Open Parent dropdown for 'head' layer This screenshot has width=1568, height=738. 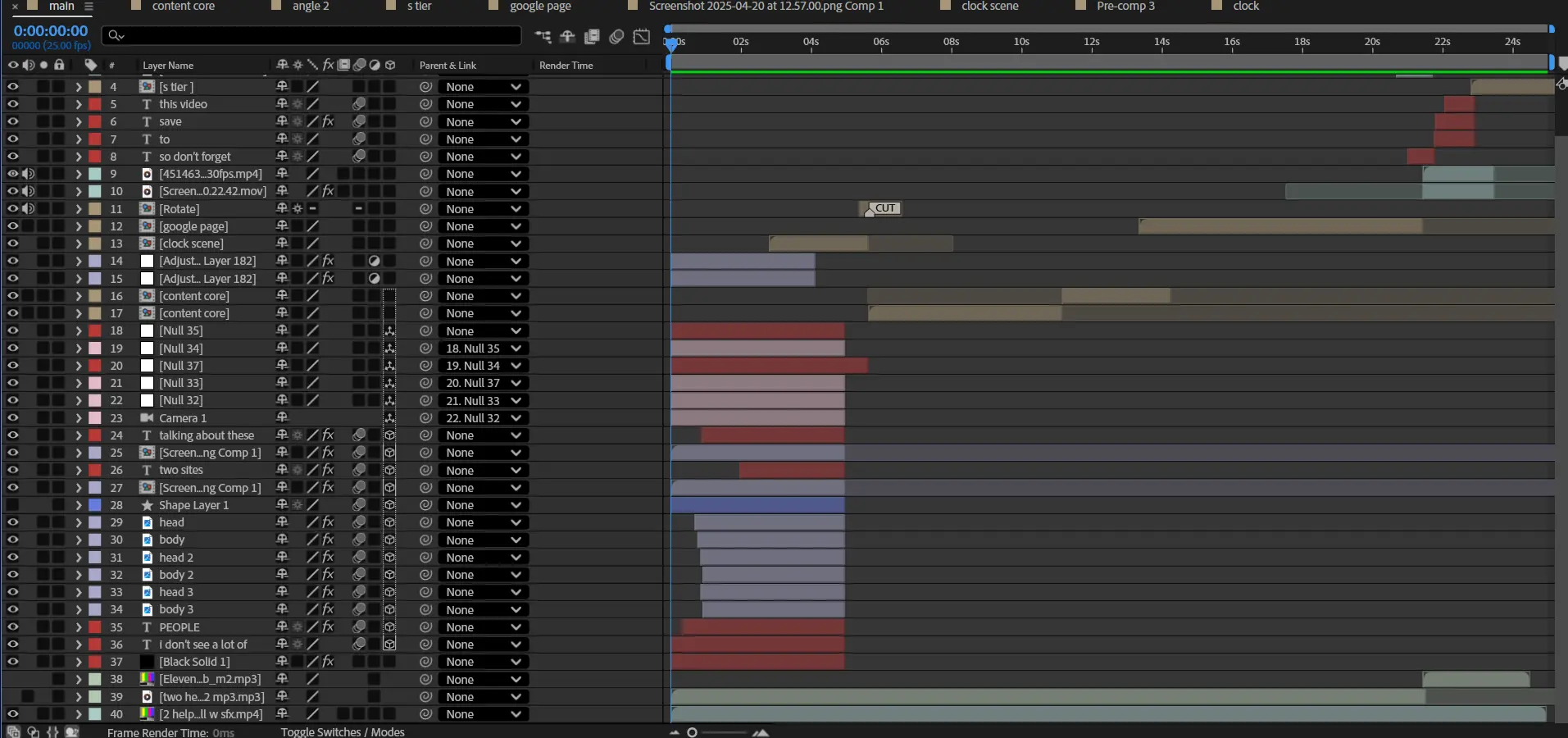coord(483,523)
